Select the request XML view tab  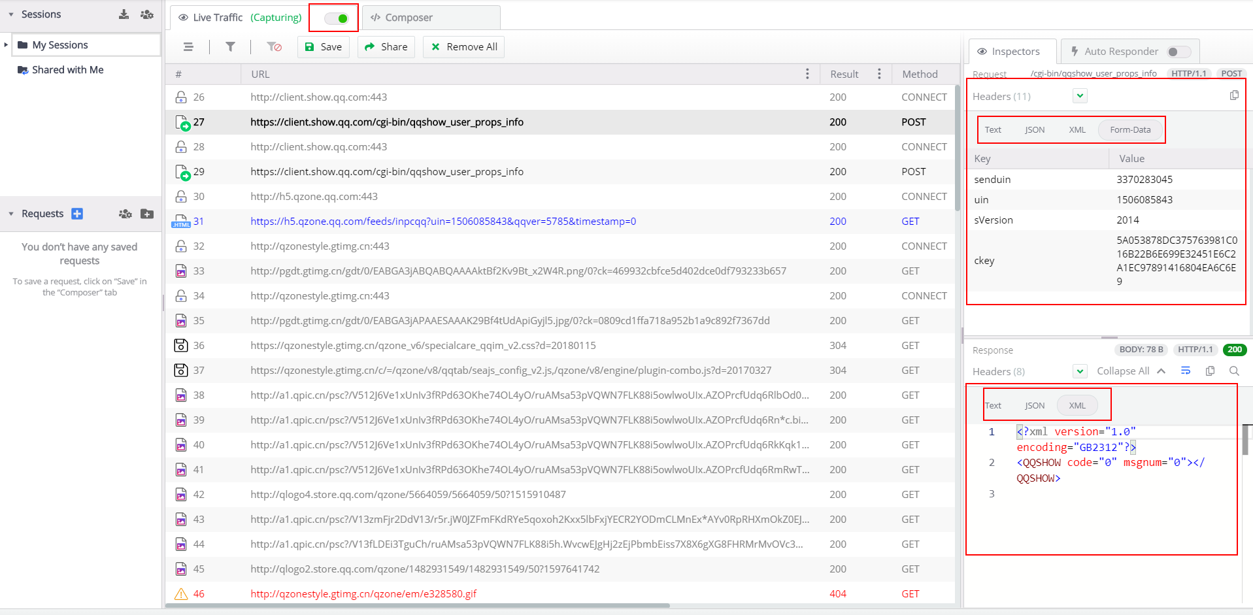pyautogui.click(x=1077, y=130)
